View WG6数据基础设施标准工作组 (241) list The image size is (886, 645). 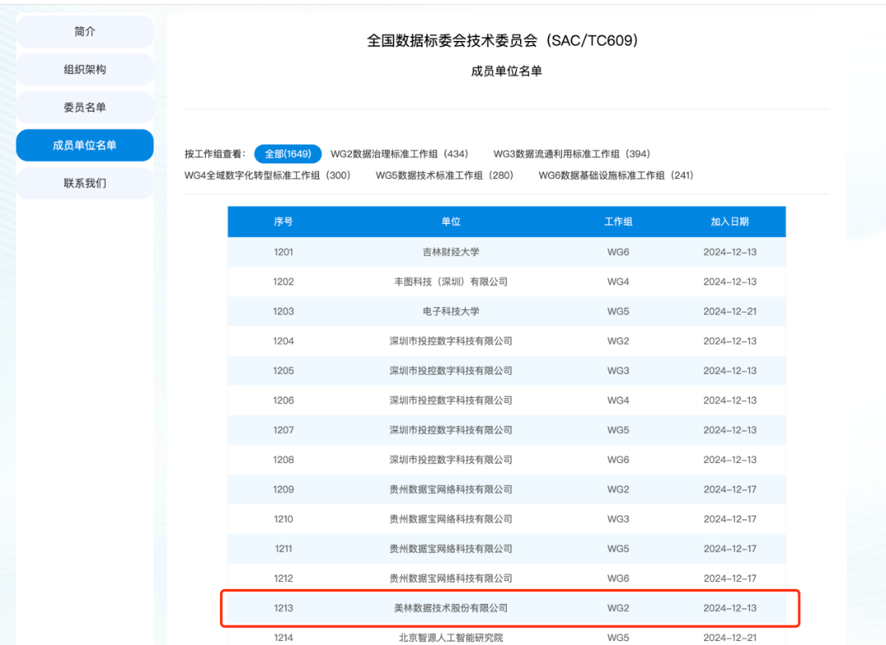(x=615, y=175)
